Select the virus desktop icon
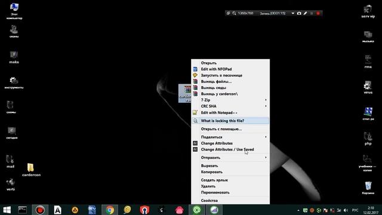The height and width of the screenshot is (215, 382). click(368, 88)
